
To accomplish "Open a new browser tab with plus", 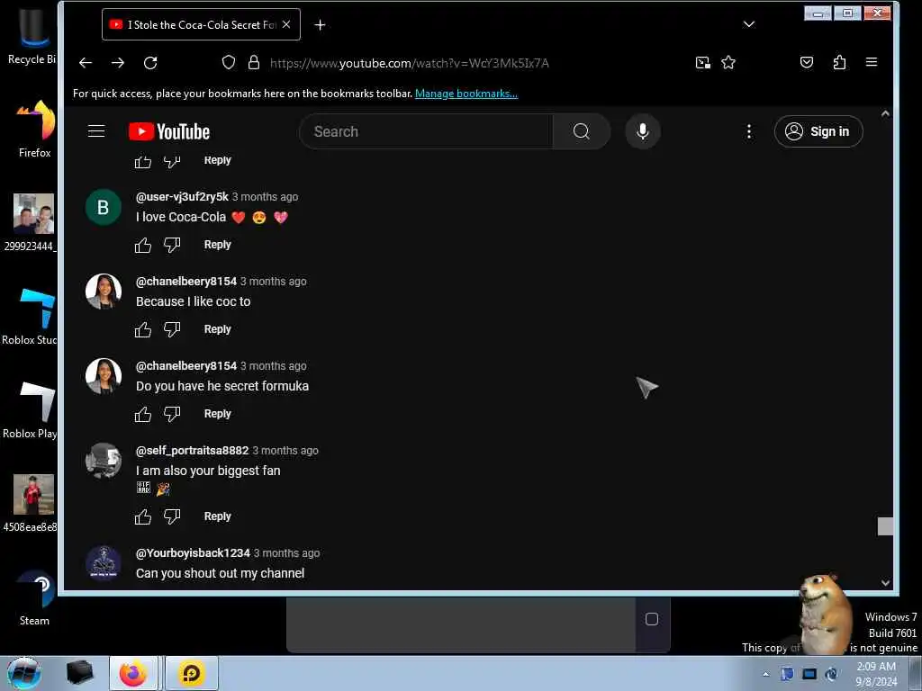I will [320, 24].
